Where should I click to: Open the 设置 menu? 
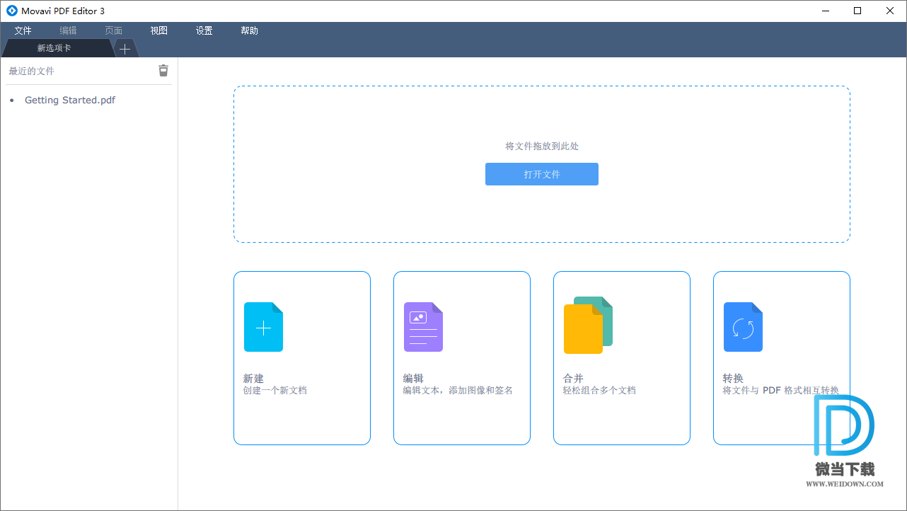click(204, 30)
